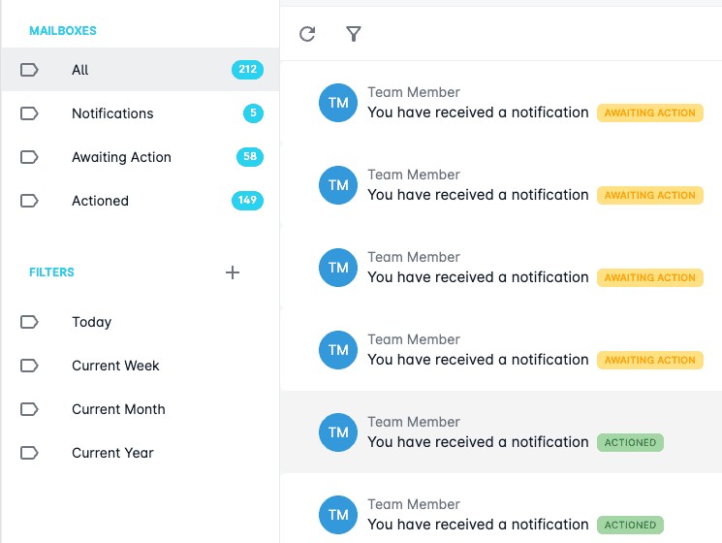Apply the Current Year filter
Image resolution: width=722 pixels, height=543 pixels.
coord(141,453)
